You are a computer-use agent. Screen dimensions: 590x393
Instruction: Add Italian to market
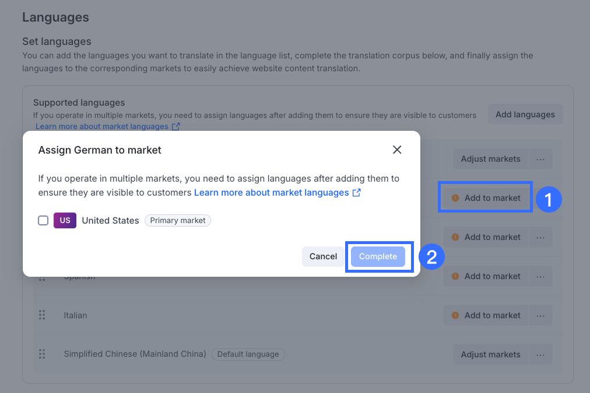point(486,315)
